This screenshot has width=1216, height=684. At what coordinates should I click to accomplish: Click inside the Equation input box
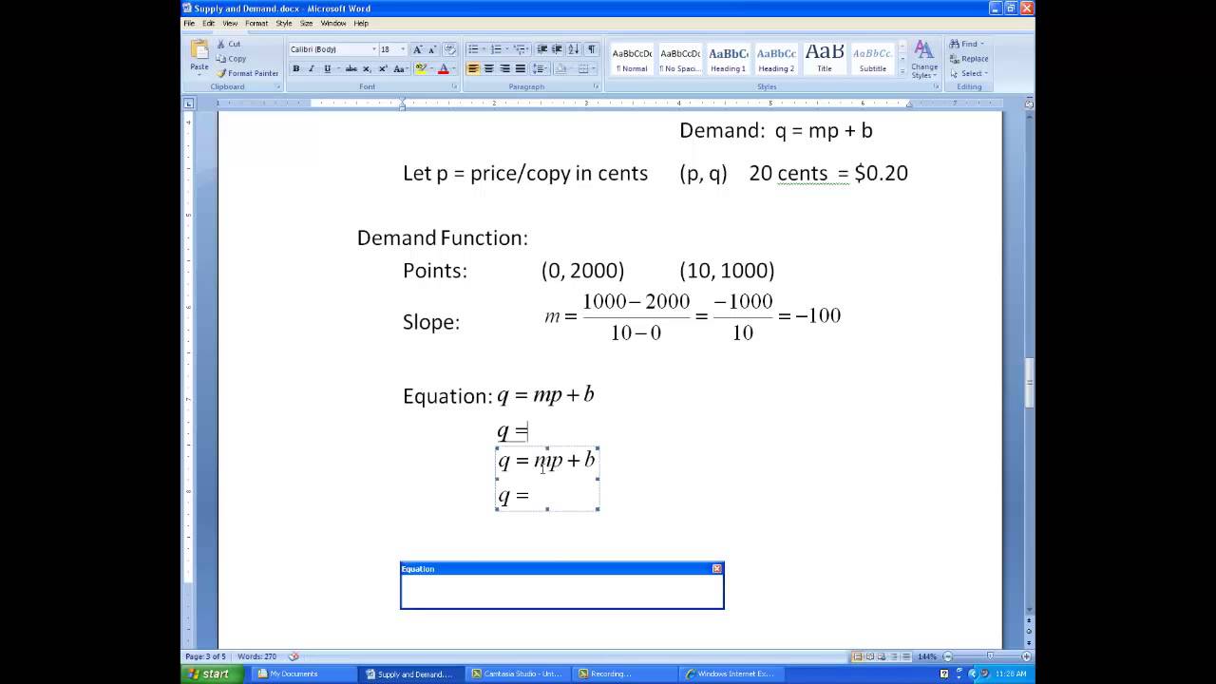click(x=561, y=591)
